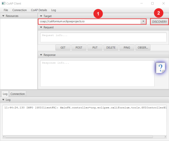Click the question mark help icon
169x141 pixels.
(161, 68)
